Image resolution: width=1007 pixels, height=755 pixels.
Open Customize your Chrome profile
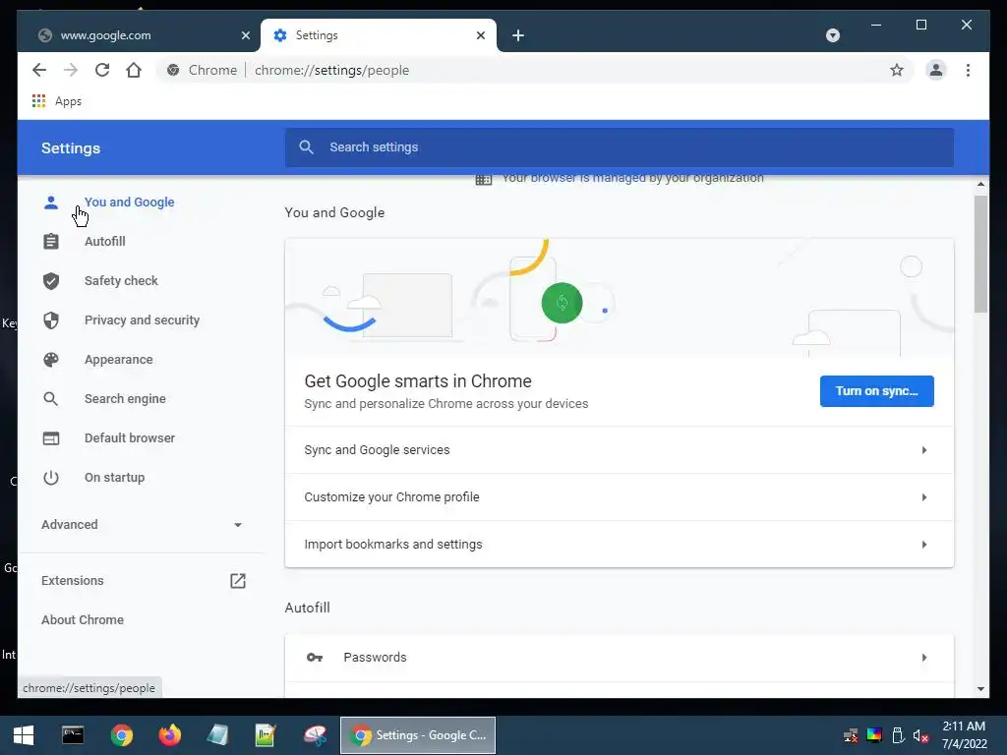[620, 496]
